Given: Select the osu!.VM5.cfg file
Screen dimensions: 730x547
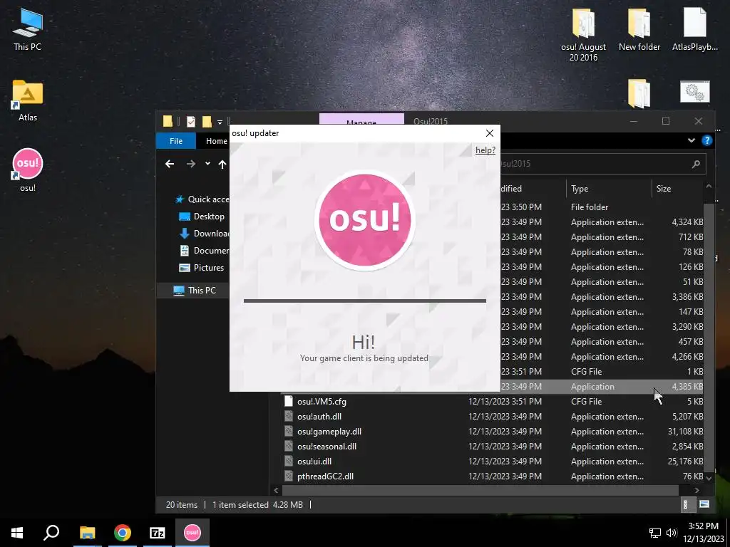Looking at the screenshot, I should pos(322,402).
